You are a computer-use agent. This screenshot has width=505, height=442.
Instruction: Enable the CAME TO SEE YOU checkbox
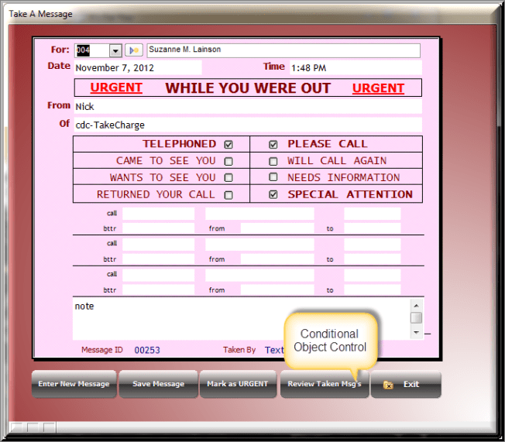click(228, 162)
